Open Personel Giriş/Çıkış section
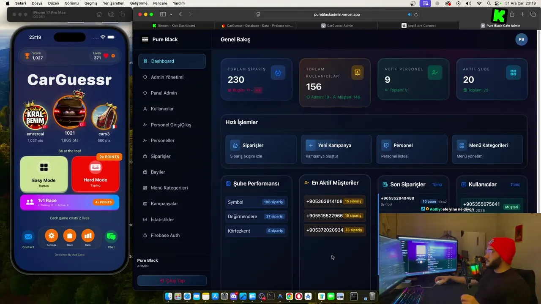 tap(172, 125)
